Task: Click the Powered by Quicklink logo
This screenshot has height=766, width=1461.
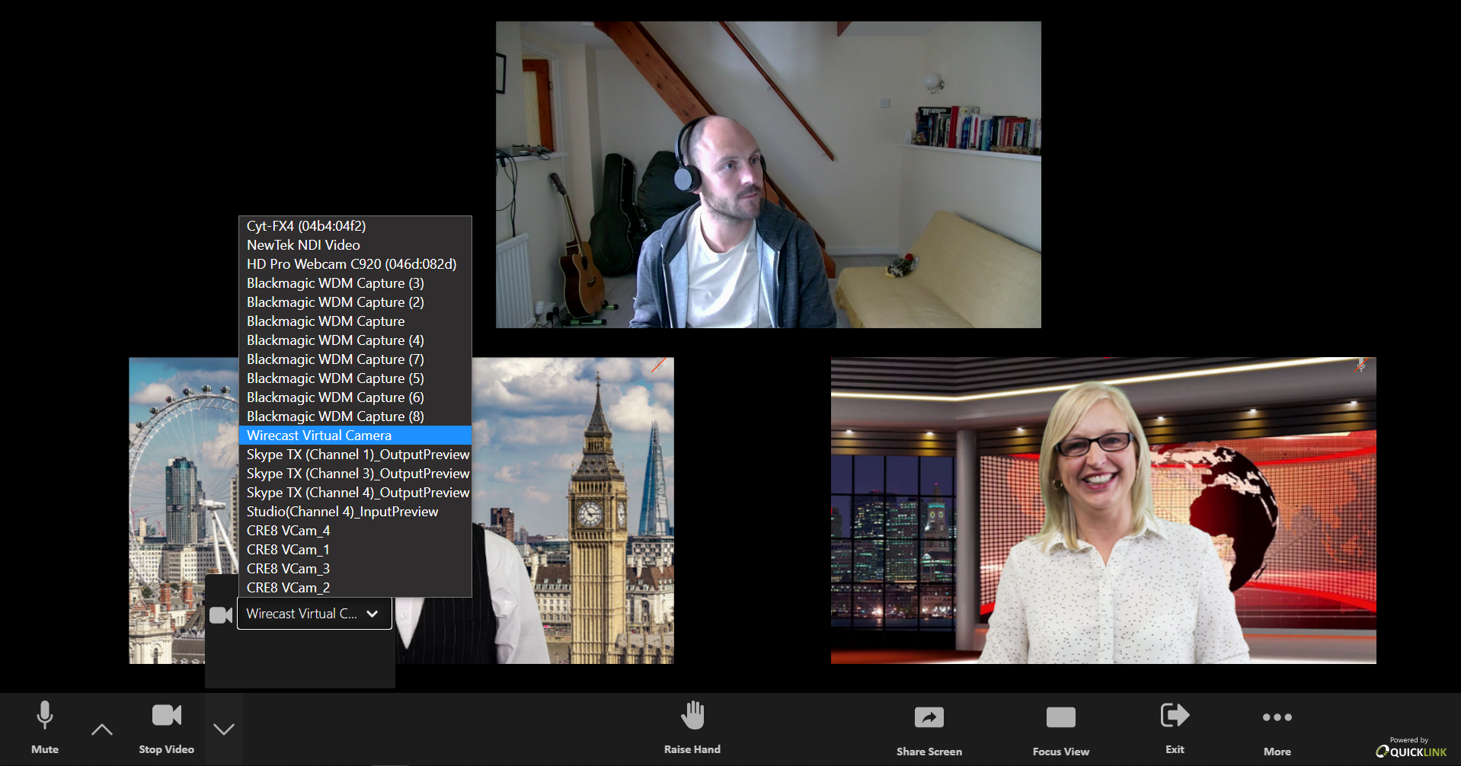Action: [1411, 748]
